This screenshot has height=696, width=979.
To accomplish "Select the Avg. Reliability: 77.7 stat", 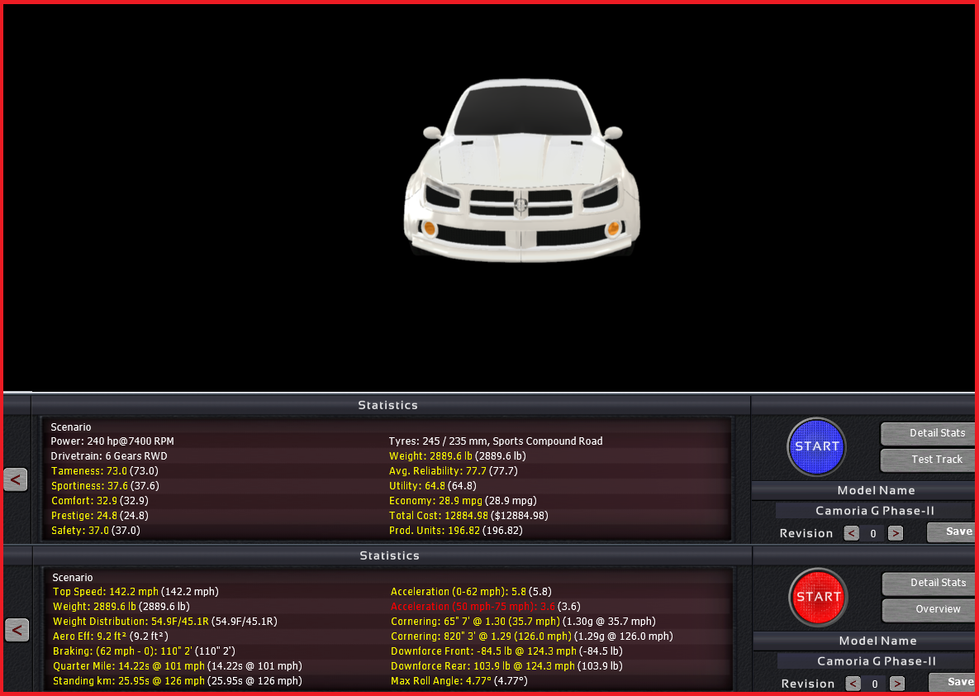I will coord(454,471).
